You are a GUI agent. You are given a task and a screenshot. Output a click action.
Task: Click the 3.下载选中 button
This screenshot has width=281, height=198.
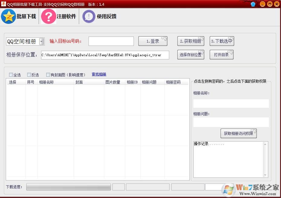(222, 41)
